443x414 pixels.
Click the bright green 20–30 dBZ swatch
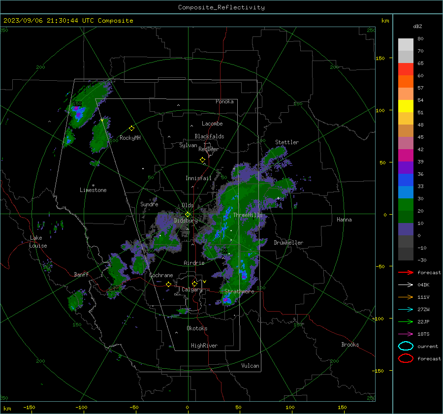pyautogui.click(x=406, y=205)
